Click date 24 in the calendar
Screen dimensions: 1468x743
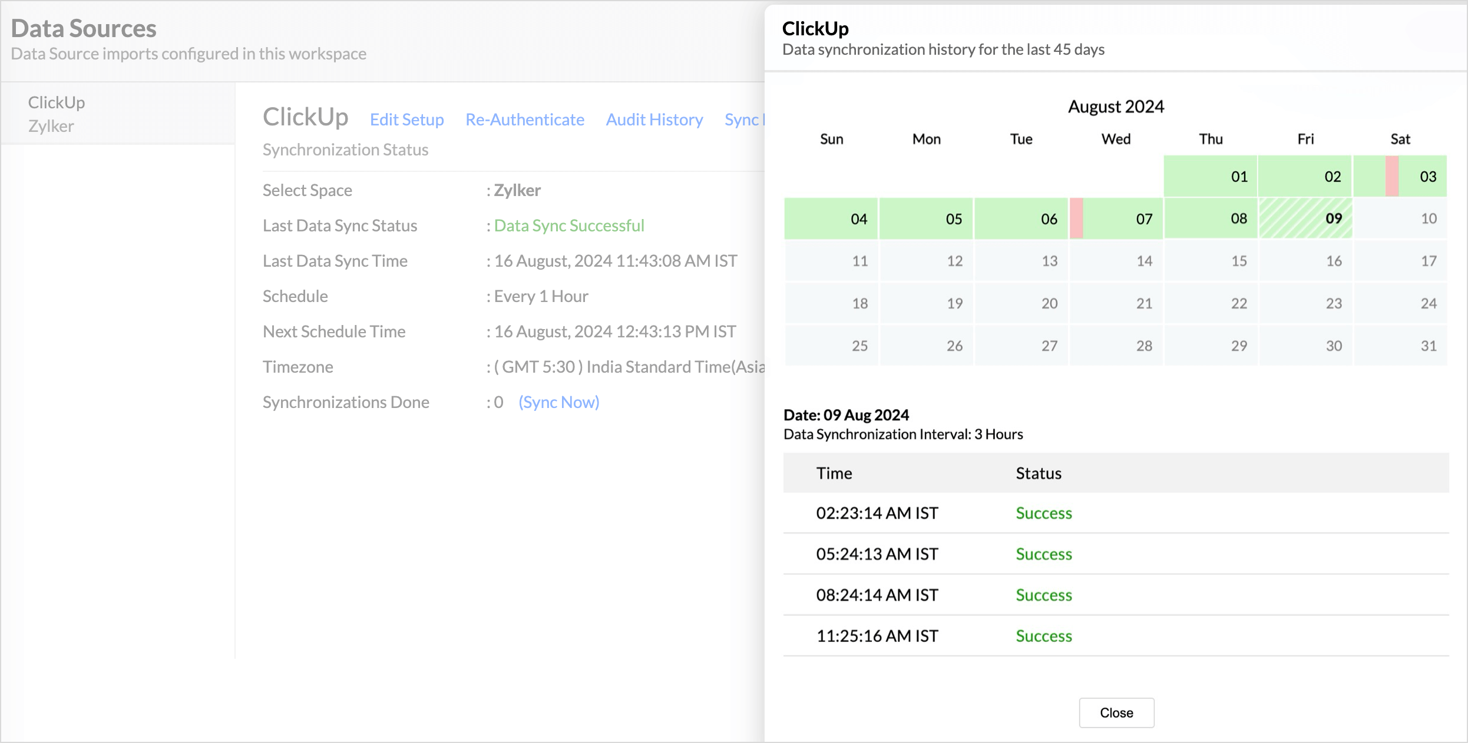click(1400, 303)
